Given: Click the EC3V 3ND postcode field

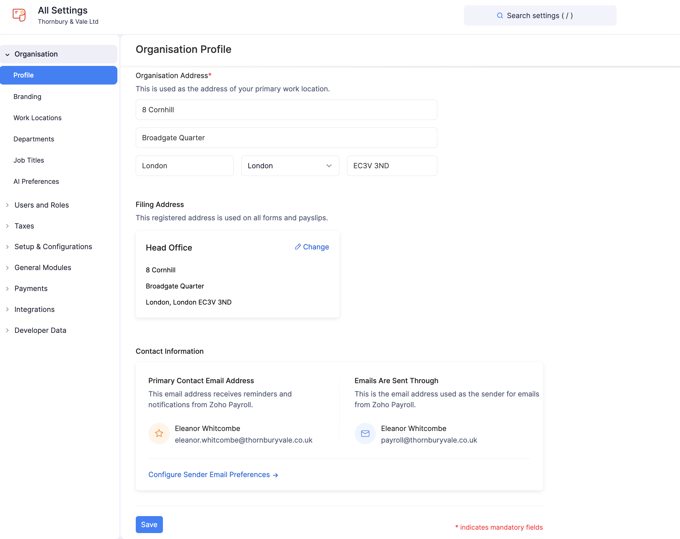Looking at the screenshot, I should click(392, 166).
